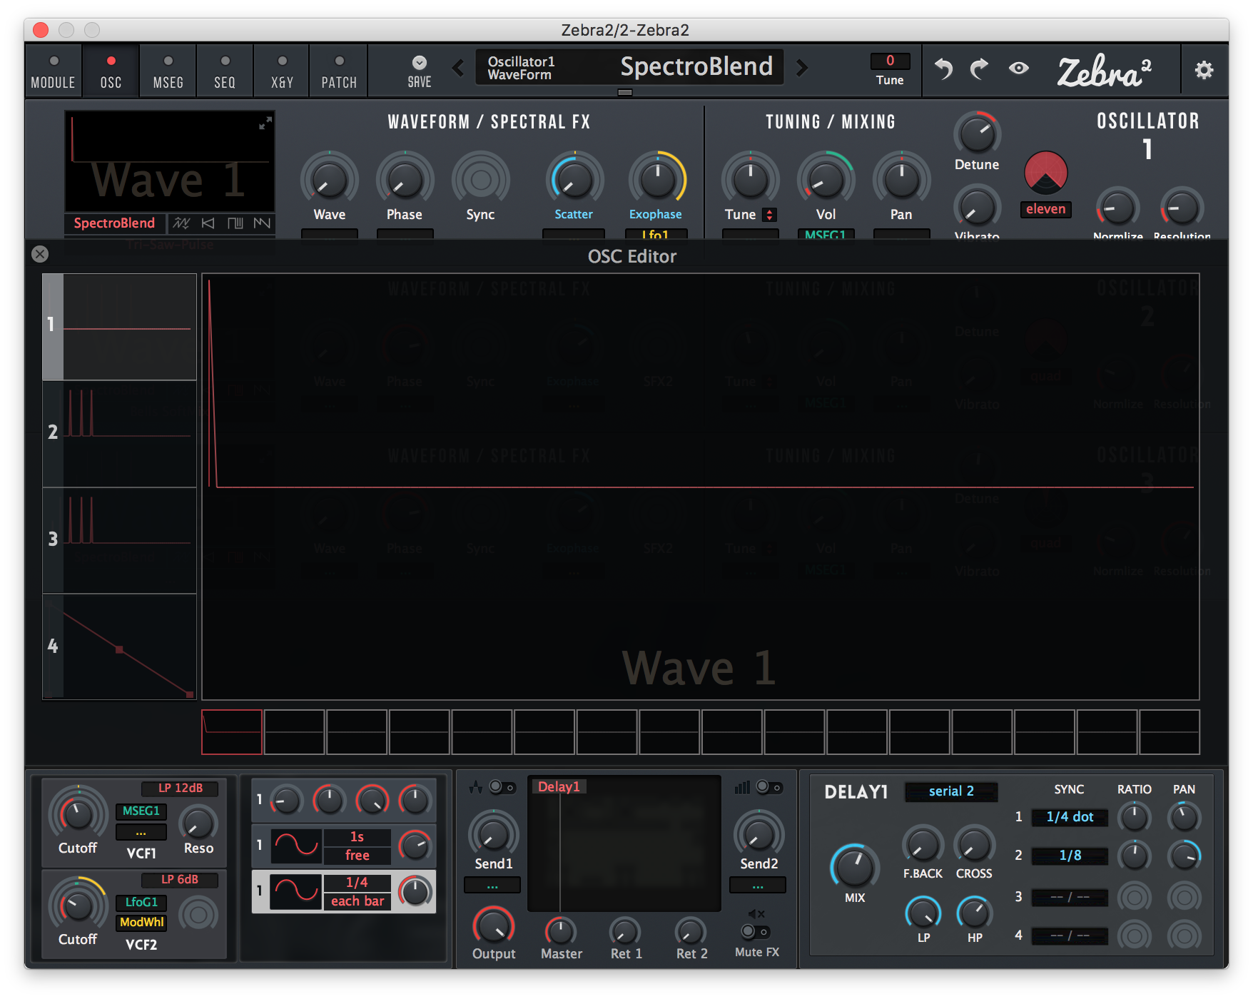
Task: Select waveform thumbnail 3 in the OSC Editor
Action: point(119,540)
